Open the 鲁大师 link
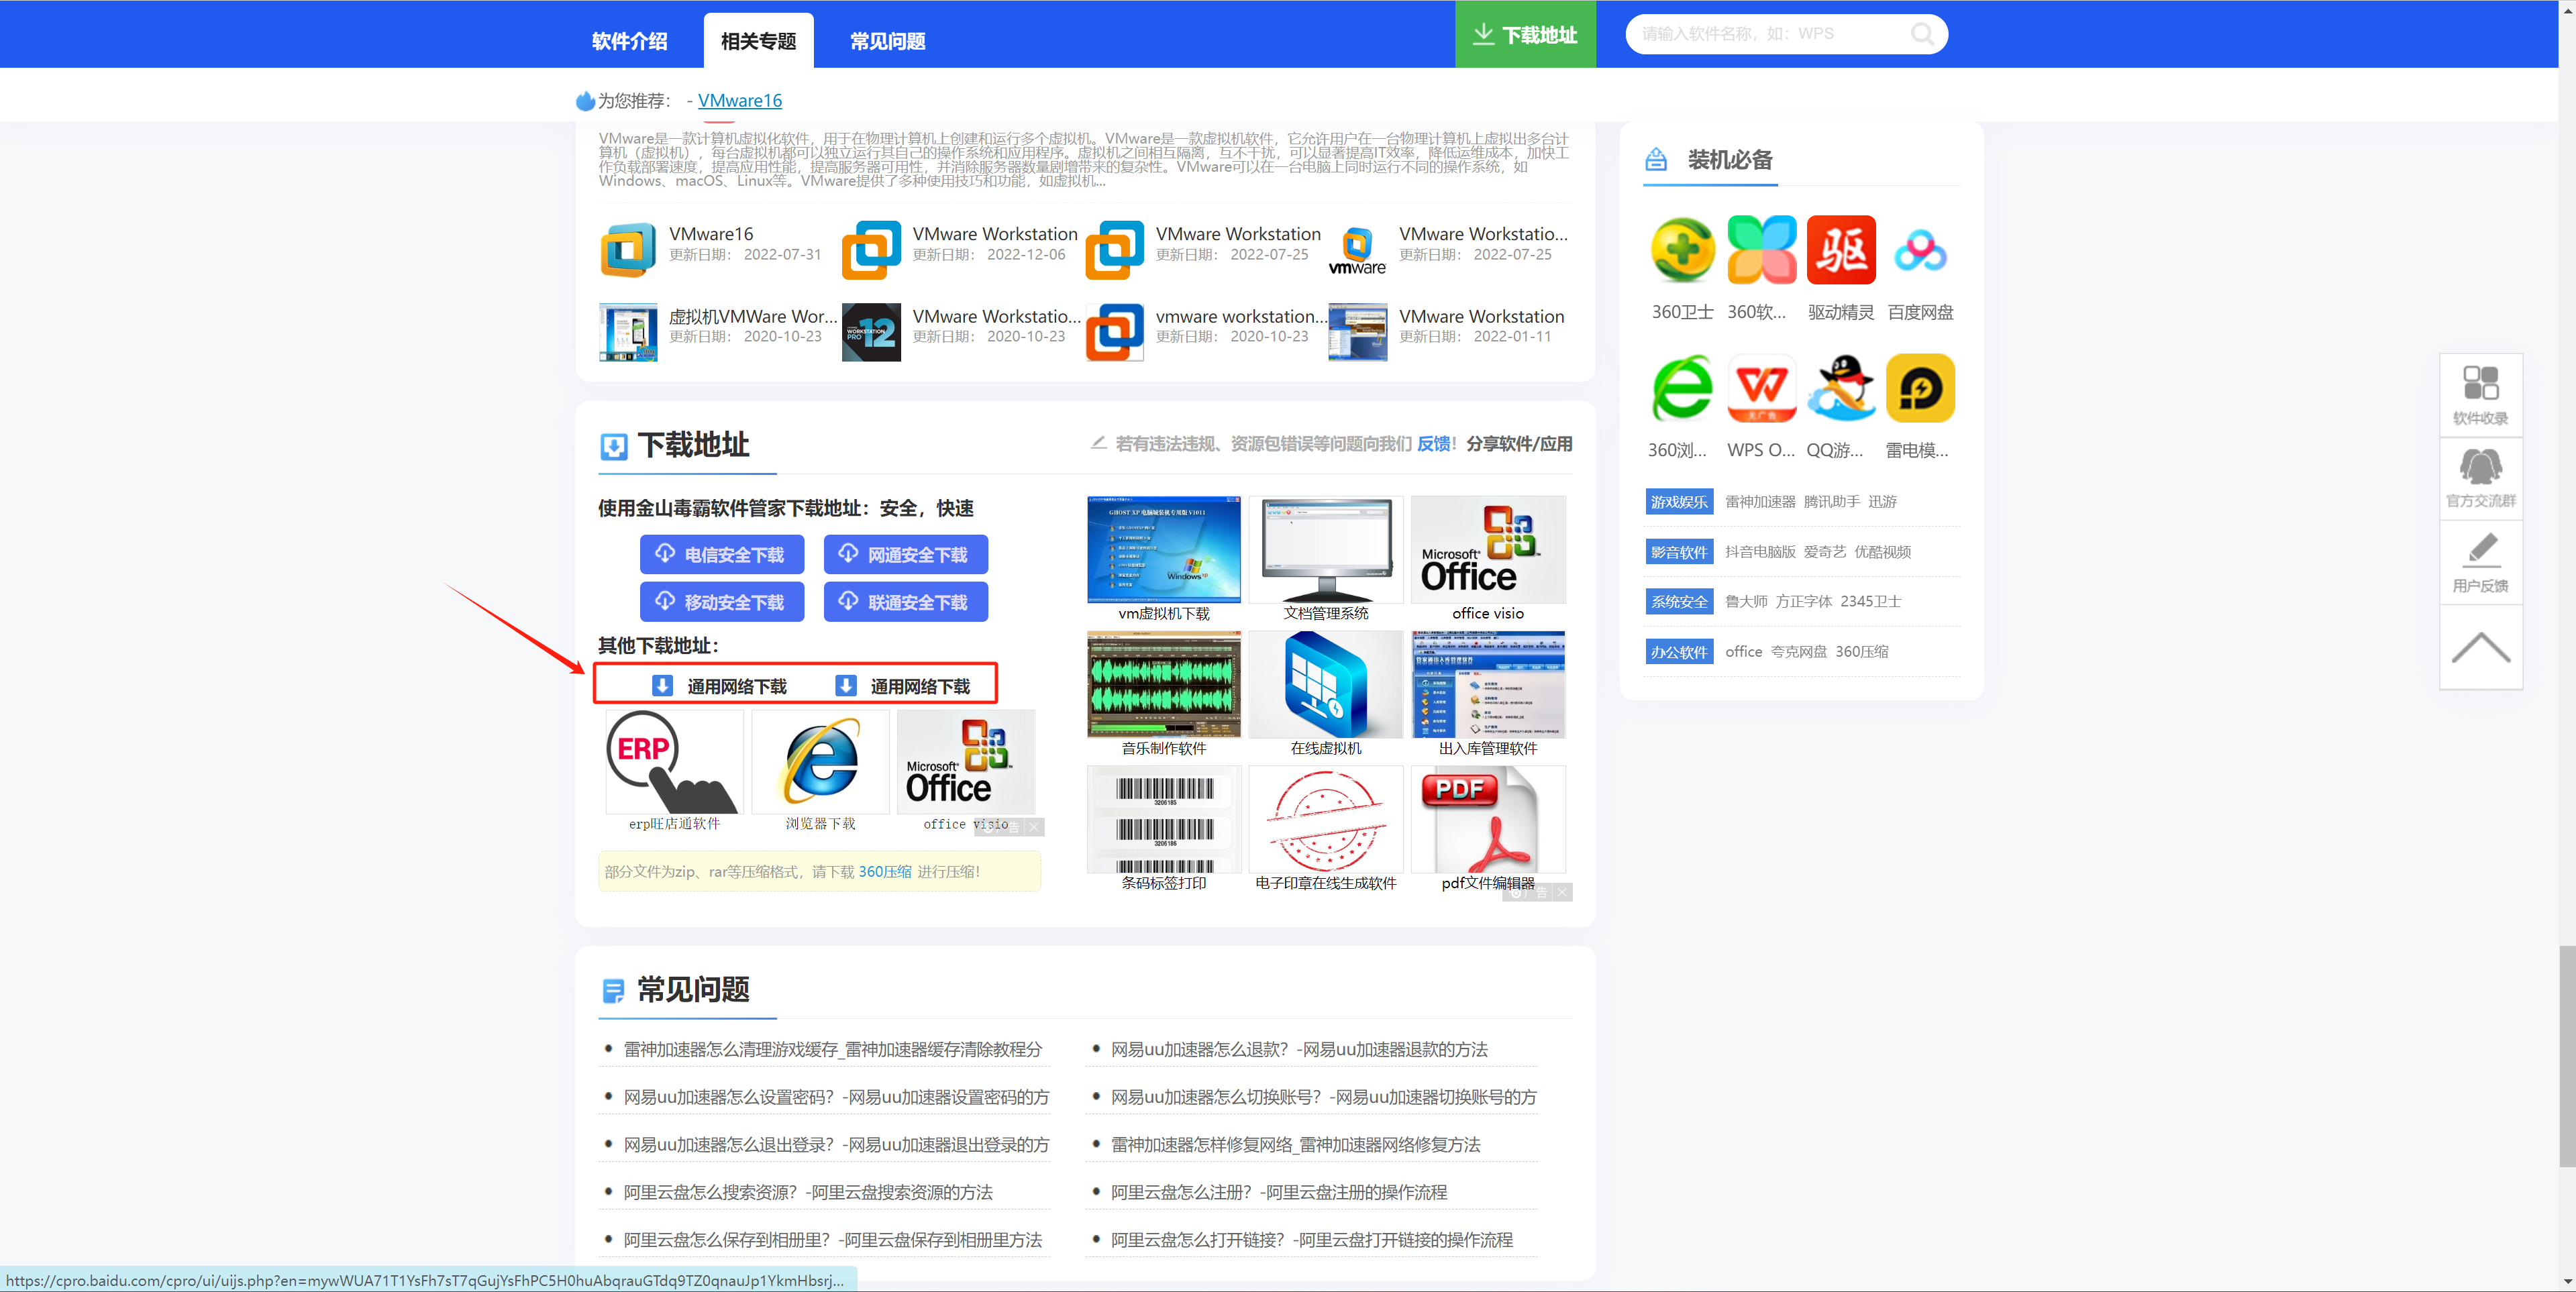The width and height of the screenshot is (2576, 1292). pos(1746,602)
